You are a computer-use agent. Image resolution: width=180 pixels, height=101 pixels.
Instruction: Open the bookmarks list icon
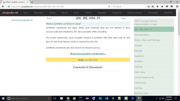(x=153, y=6)
